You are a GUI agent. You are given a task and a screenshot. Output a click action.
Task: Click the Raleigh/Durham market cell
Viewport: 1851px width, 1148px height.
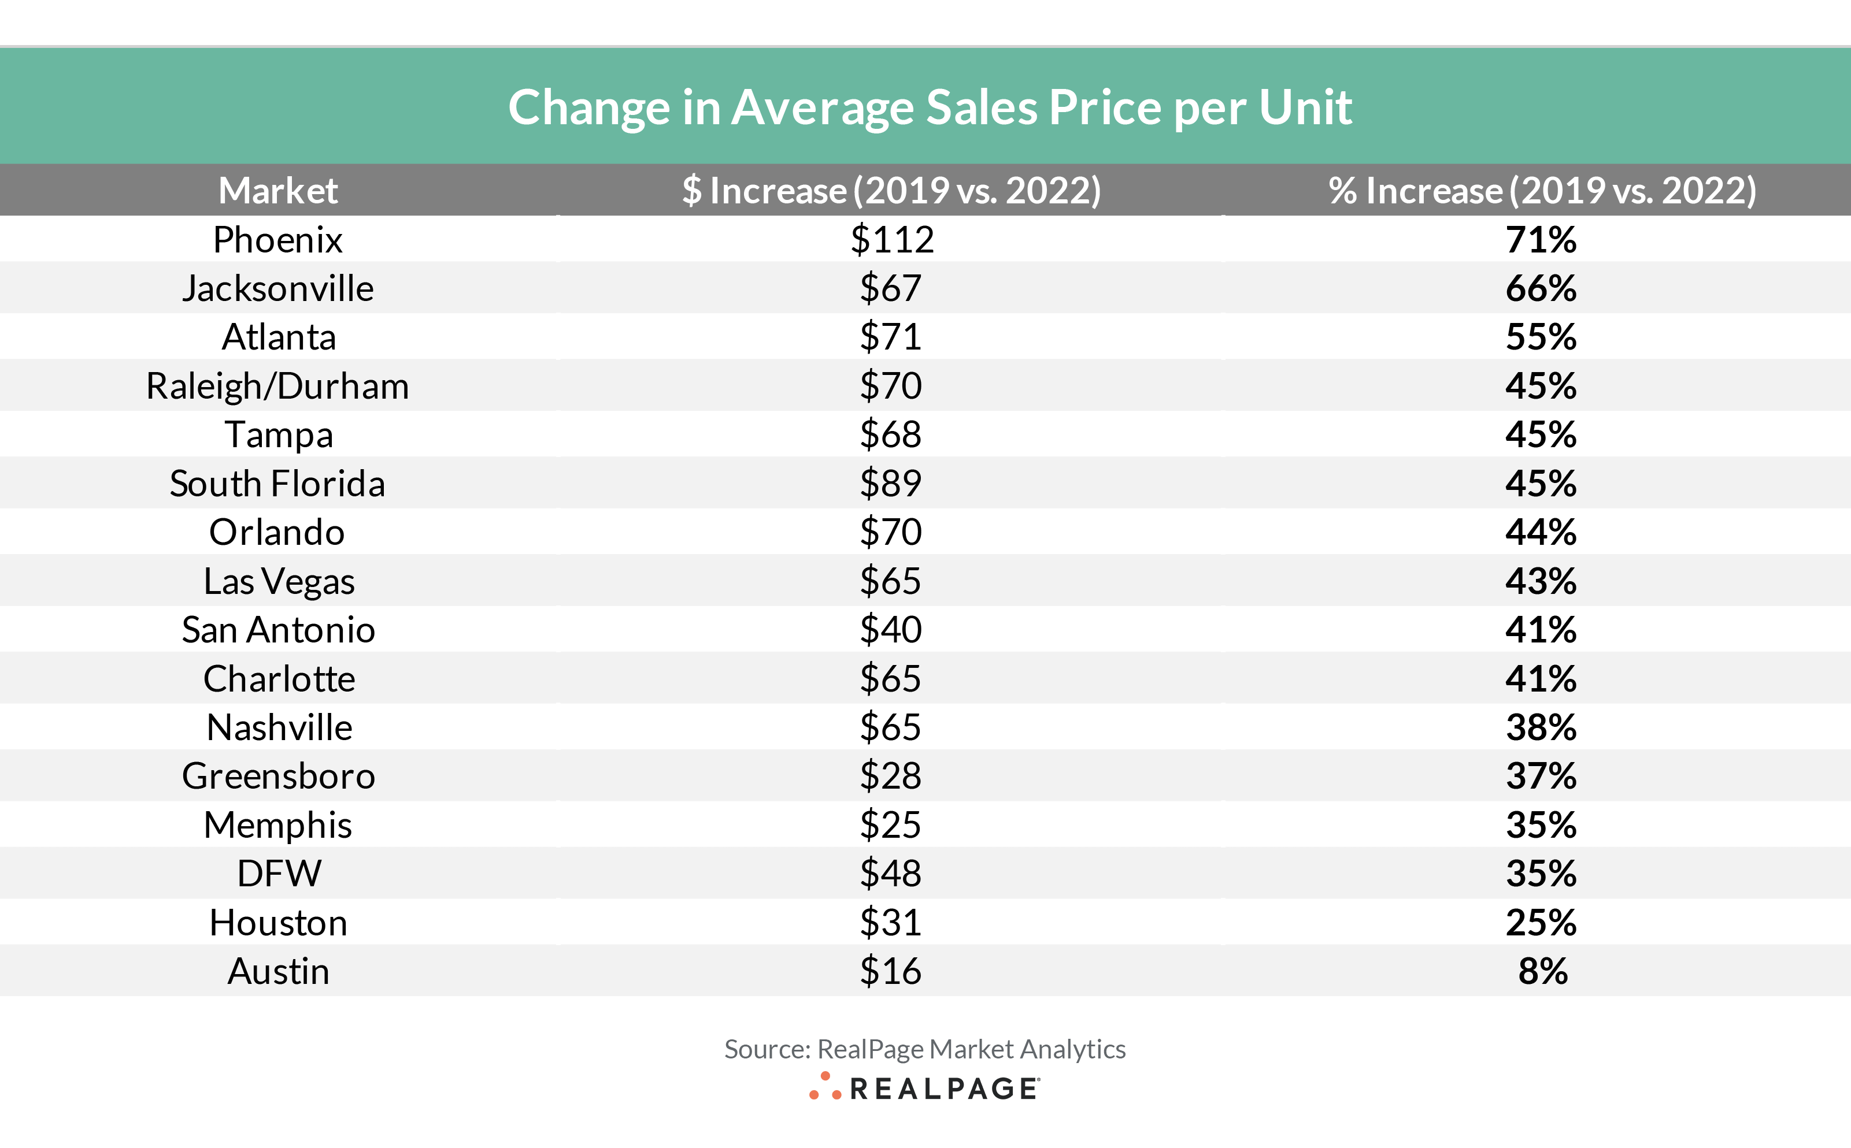click(x=277, y=386)
